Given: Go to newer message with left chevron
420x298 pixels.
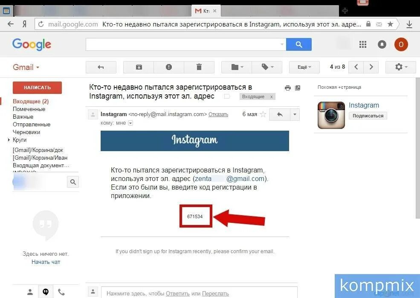Looking at the screenshot, I should [356, 67].
